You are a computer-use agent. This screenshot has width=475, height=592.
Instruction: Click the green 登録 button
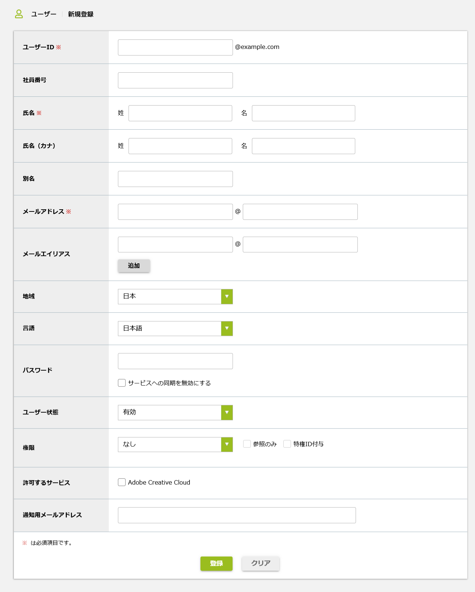[x=216, y=564]
